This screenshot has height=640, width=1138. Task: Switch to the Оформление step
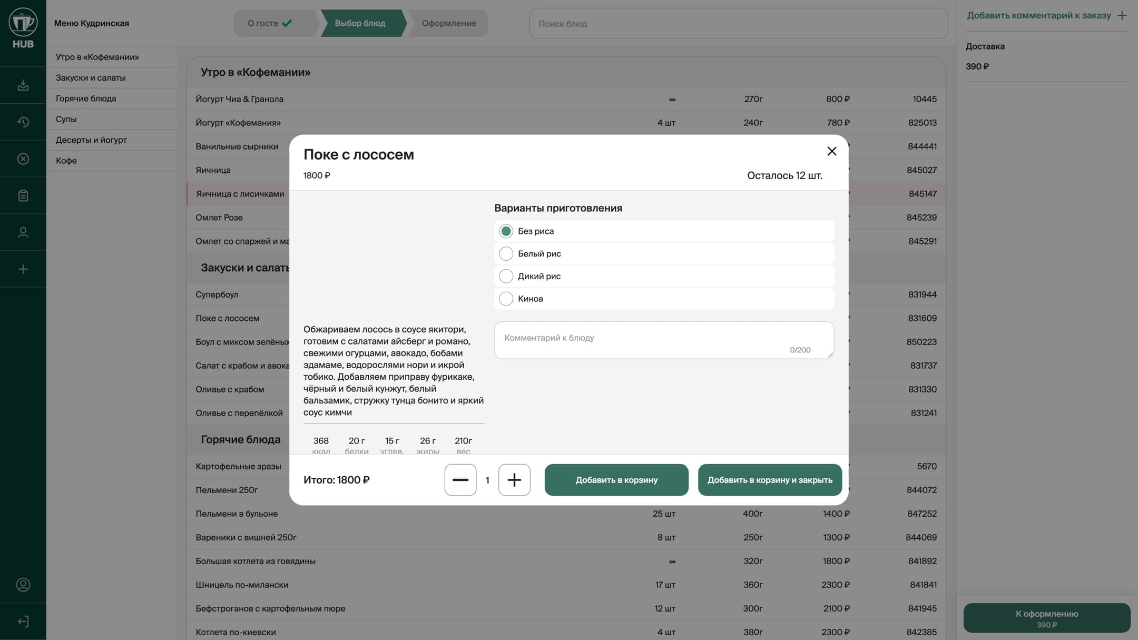(x=448, y=23)
